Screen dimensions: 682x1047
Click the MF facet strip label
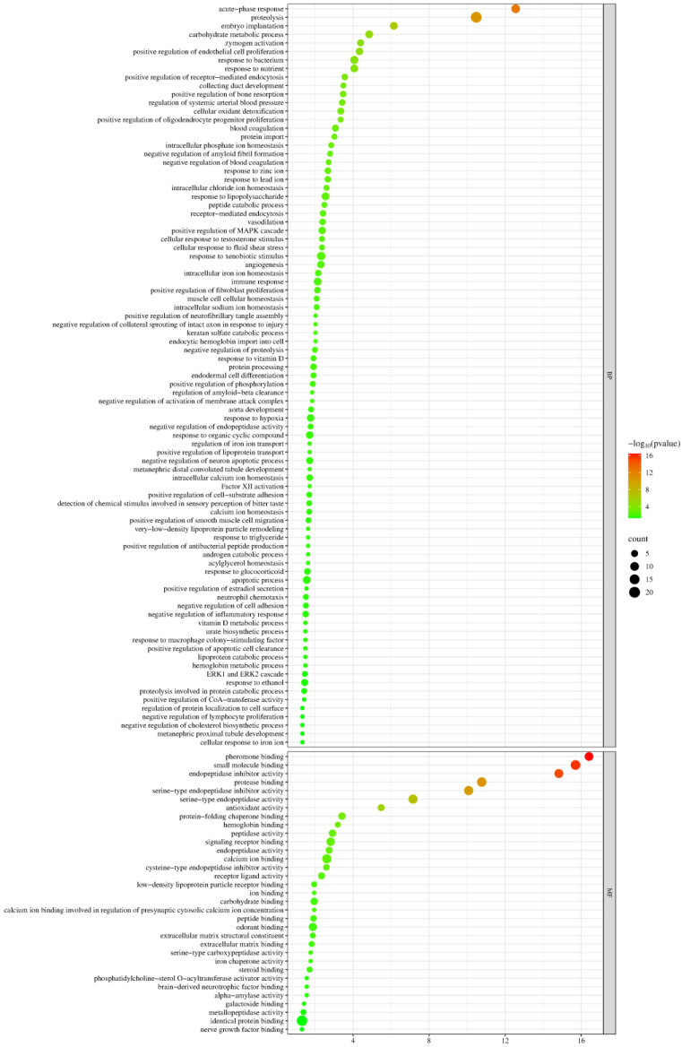coord(609,892)
